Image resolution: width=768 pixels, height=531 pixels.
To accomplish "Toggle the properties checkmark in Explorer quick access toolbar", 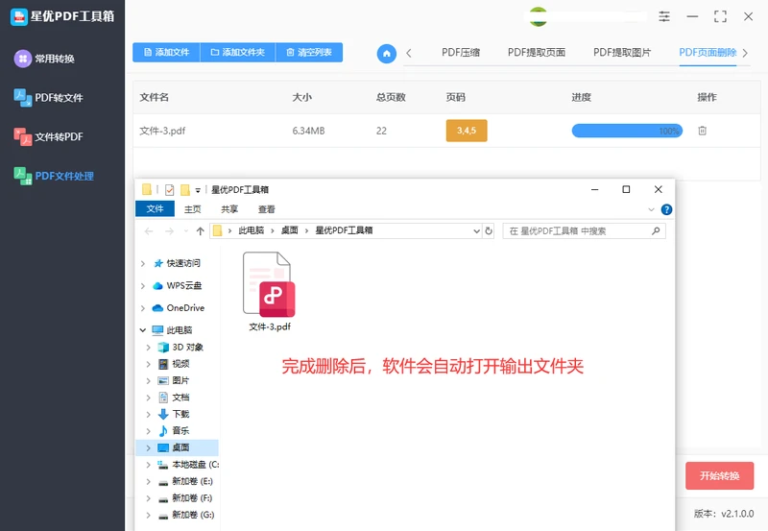I will pos(170,189).
